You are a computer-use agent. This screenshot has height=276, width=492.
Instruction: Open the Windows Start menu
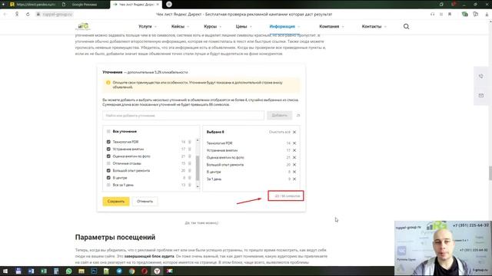[x=5, y=271]
